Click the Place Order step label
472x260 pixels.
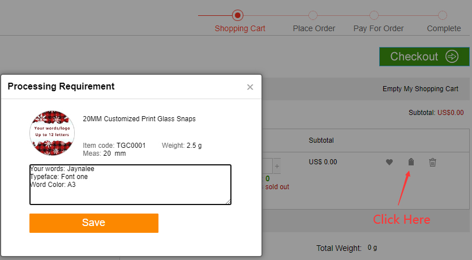point(314,28)
